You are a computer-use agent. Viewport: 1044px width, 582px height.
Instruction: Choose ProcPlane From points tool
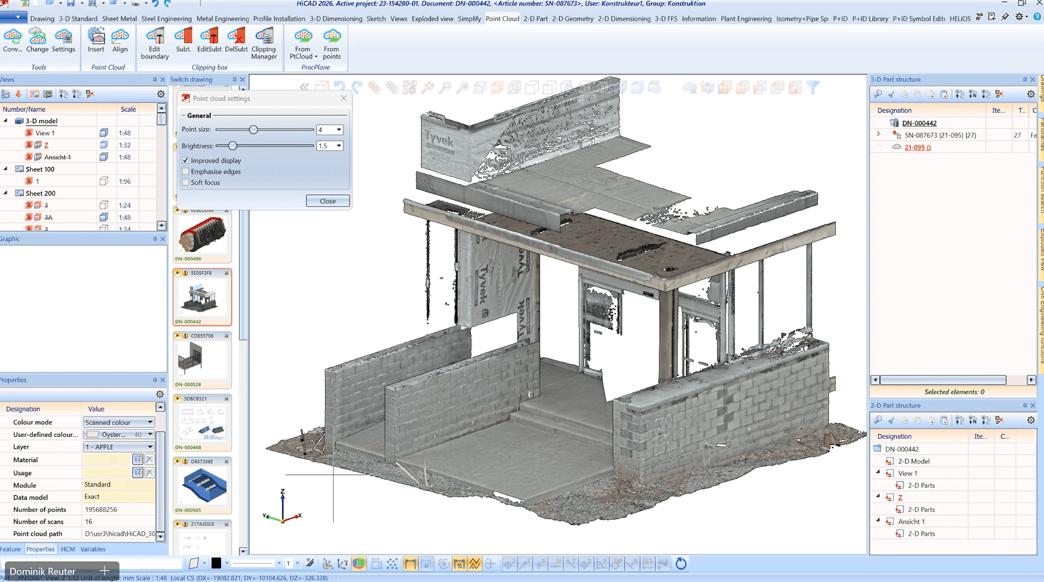click(x=331, y=42)
